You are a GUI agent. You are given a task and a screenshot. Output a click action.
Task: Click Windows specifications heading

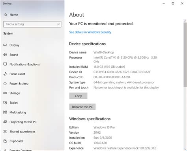point(90,119)
